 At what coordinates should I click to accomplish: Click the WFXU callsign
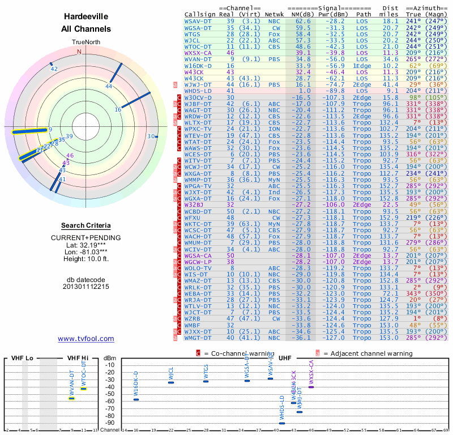point(192,217)
